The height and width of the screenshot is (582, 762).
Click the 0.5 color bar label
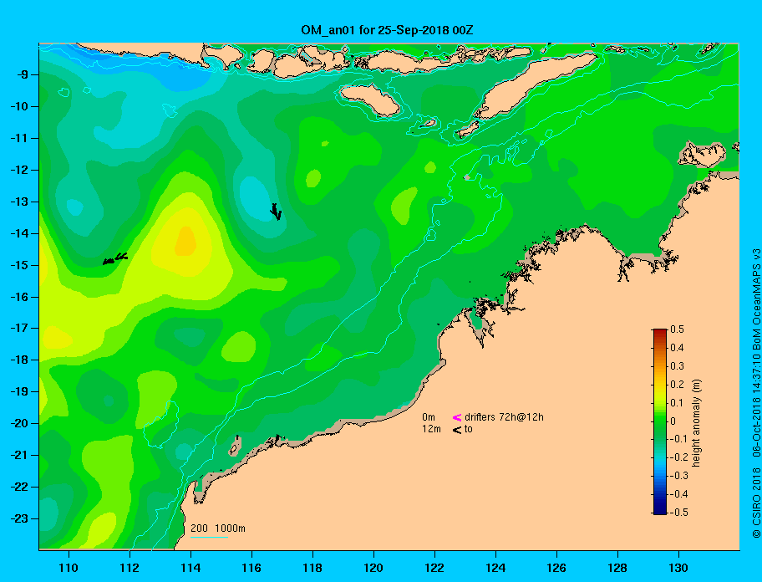click(x=677, y=329)
